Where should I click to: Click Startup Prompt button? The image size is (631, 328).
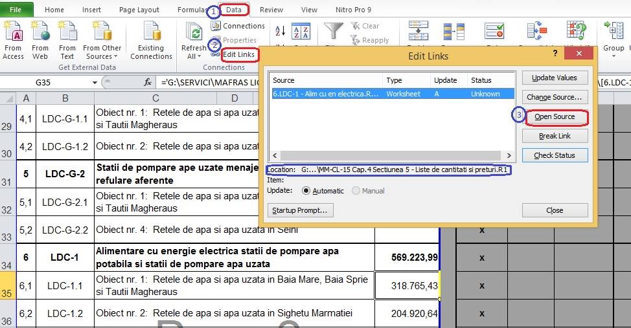300,210
